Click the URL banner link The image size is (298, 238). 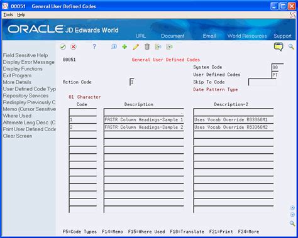click(140, 36)
